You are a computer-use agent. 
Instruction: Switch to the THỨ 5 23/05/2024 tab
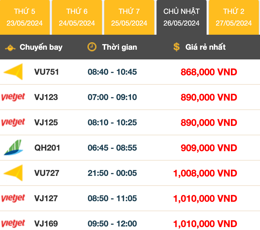pyautogui.click(x=25, y=17)
